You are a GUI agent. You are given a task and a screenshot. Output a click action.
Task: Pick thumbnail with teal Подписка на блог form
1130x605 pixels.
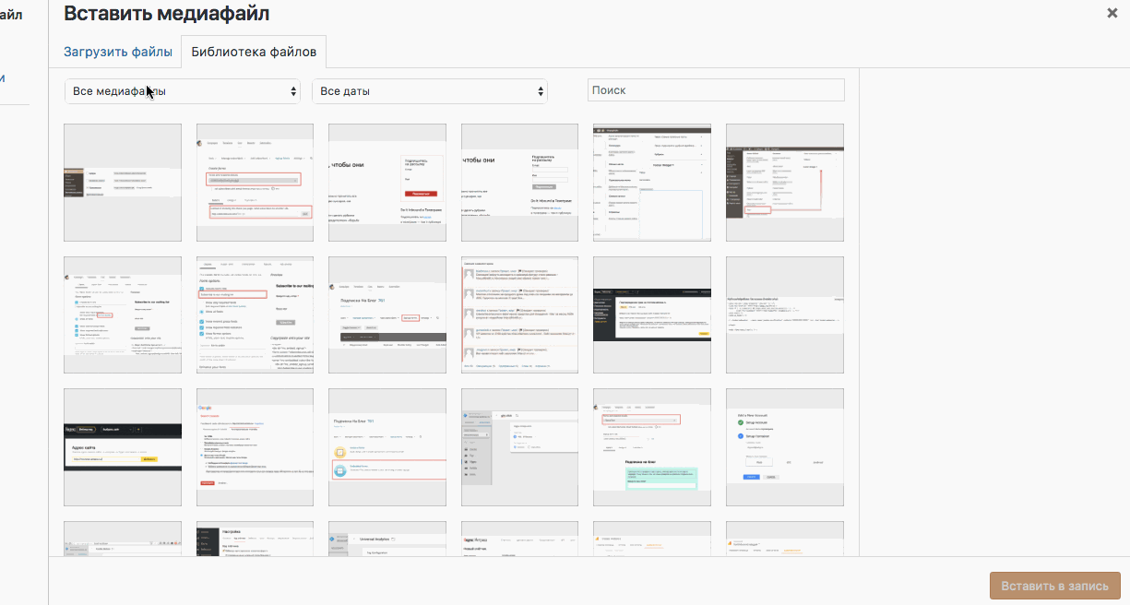click(652, 447)
